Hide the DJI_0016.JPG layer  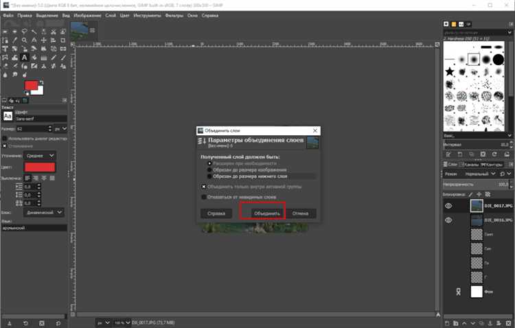(448, 220)
